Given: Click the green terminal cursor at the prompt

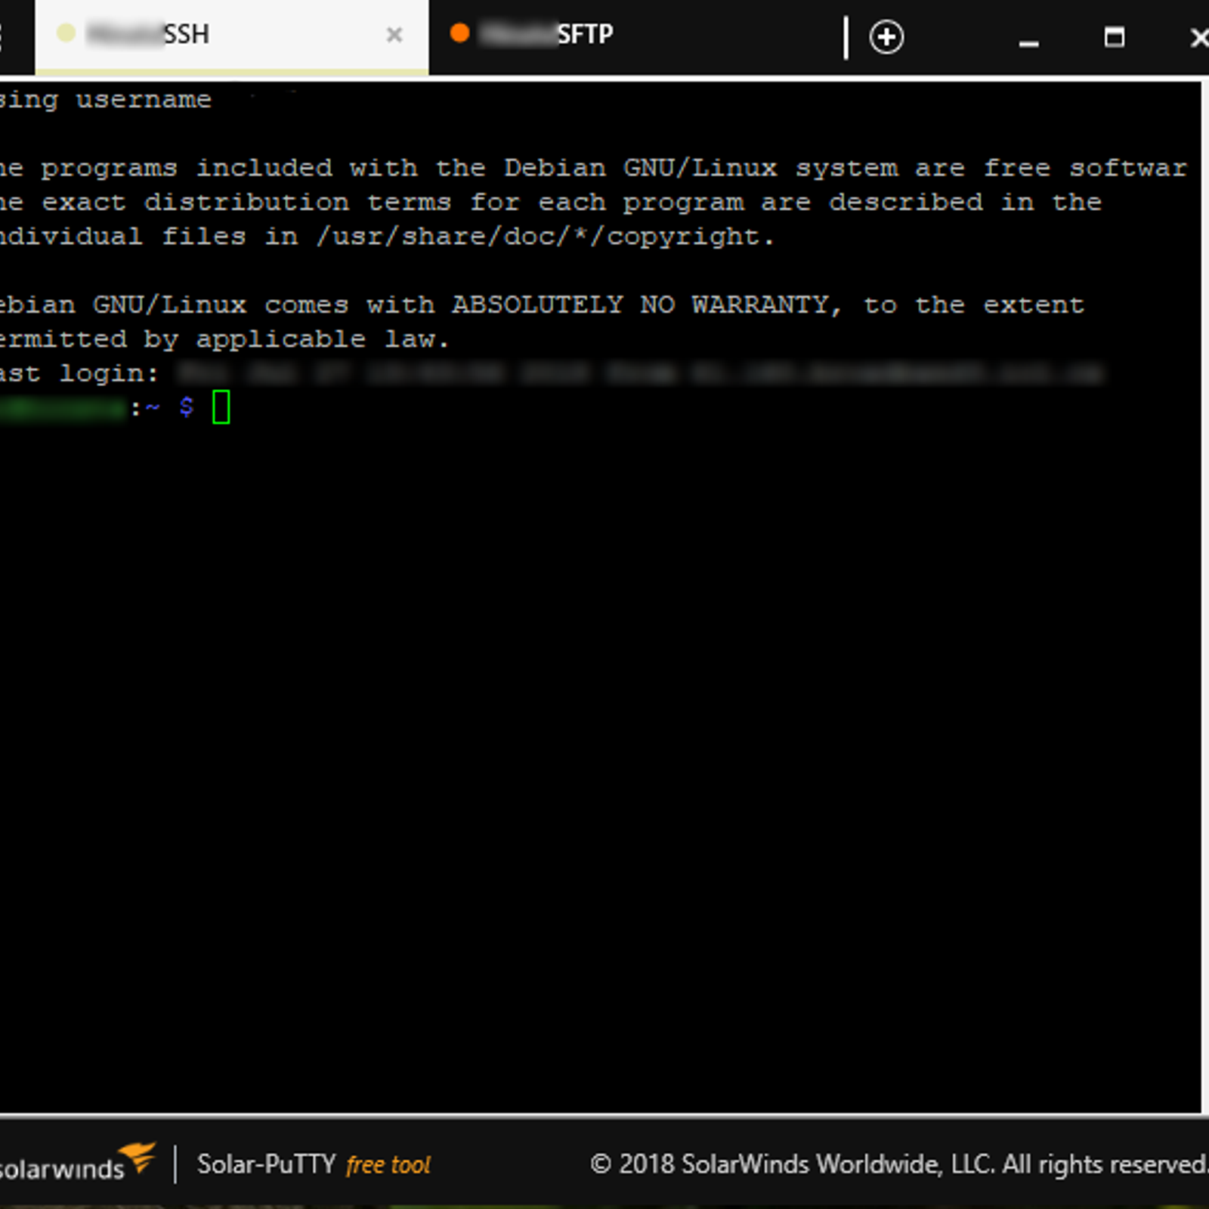Looking at the screenshot, I should click(221, 408).
